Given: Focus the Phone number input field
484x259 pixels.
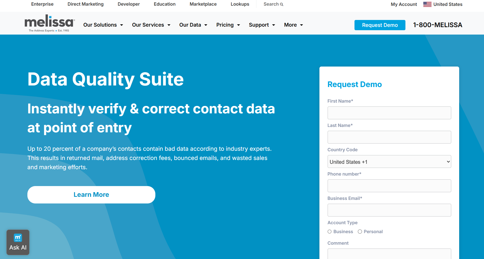Looking at the screenshot, I should [389, 186].
